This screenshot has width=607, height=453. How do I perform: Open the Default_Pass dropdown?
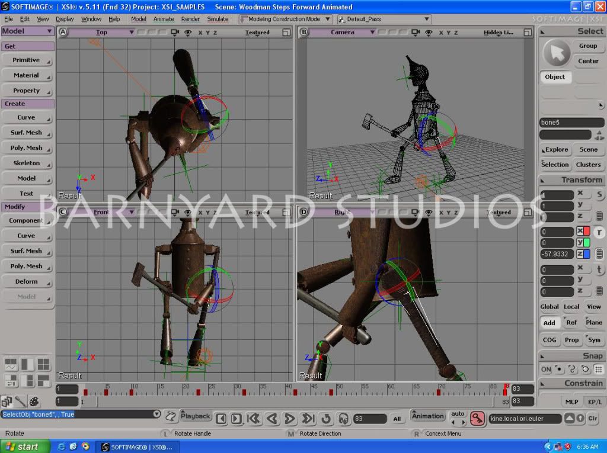(384, 19)
